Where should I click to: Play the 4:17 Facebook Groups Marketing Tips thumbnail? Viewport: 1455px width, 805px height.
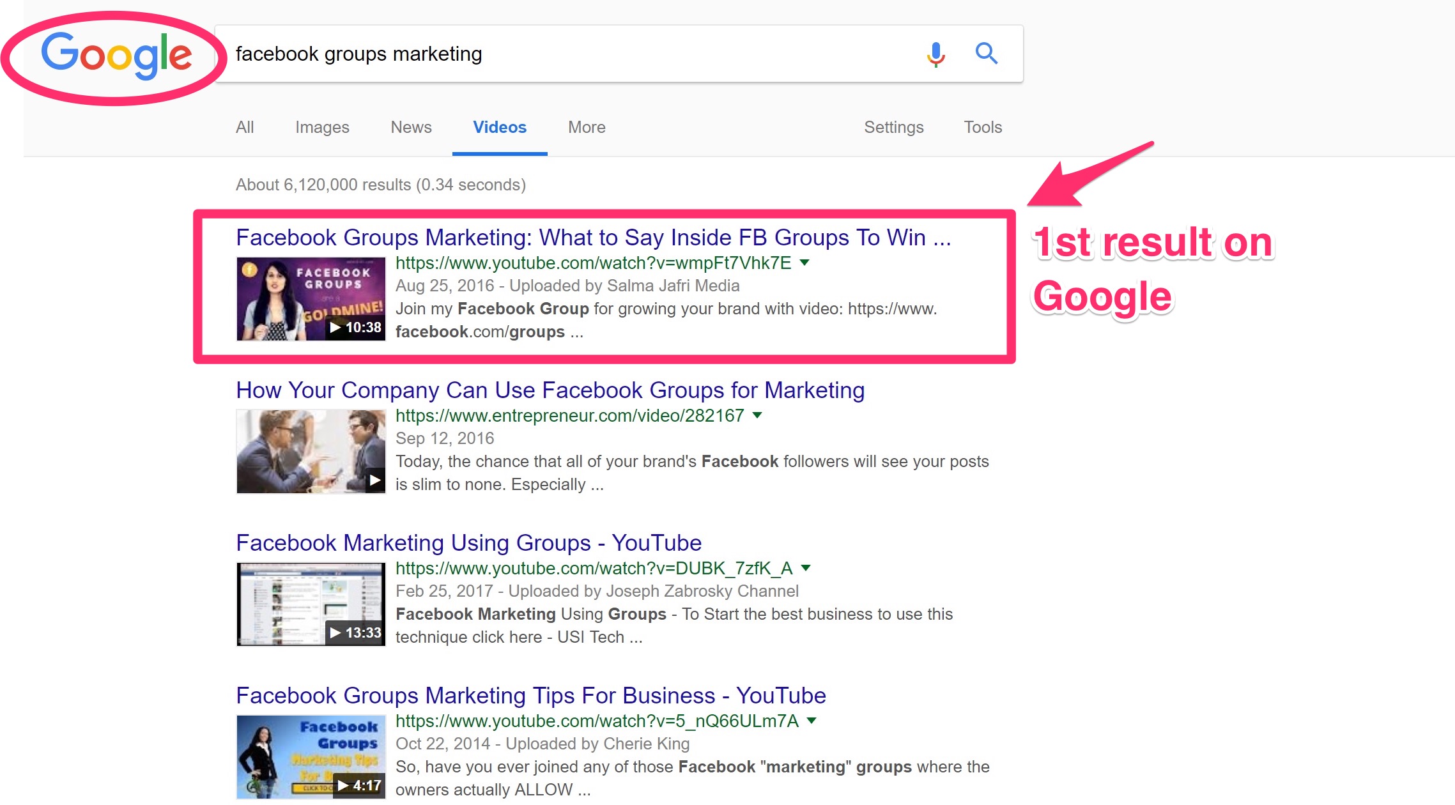(x=311, y=757)
